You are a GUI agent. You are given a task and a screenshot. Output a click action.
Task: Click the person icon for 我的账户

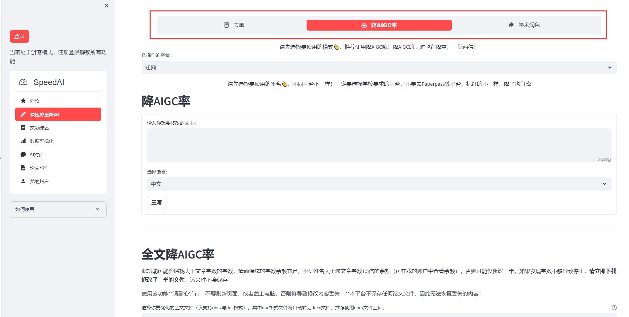tap(23, 181)
